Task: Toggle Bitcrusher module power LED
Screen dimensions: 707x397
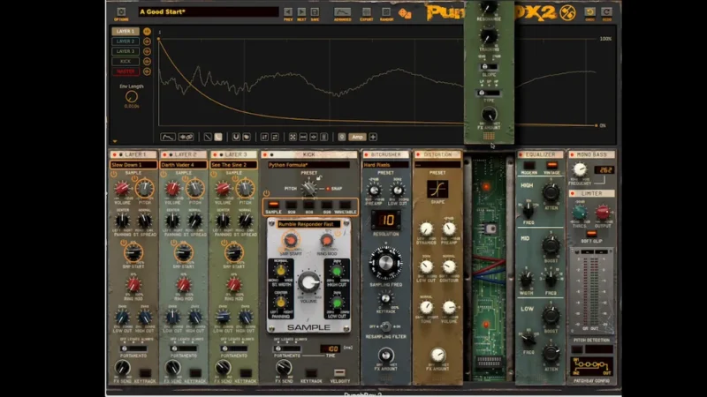Action: (366, 155)
